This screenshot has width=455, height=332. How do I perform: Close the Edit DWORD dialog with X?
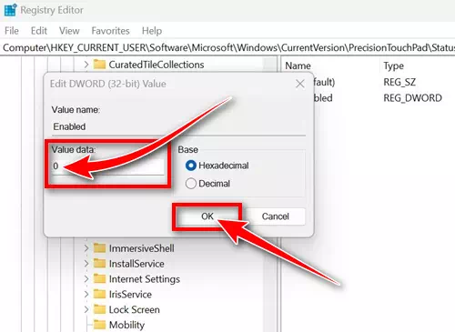point(300,84)
